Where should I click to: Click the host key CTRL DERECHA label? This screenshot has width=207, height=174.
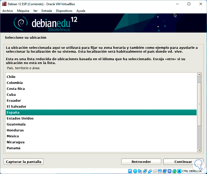point(192,171)
